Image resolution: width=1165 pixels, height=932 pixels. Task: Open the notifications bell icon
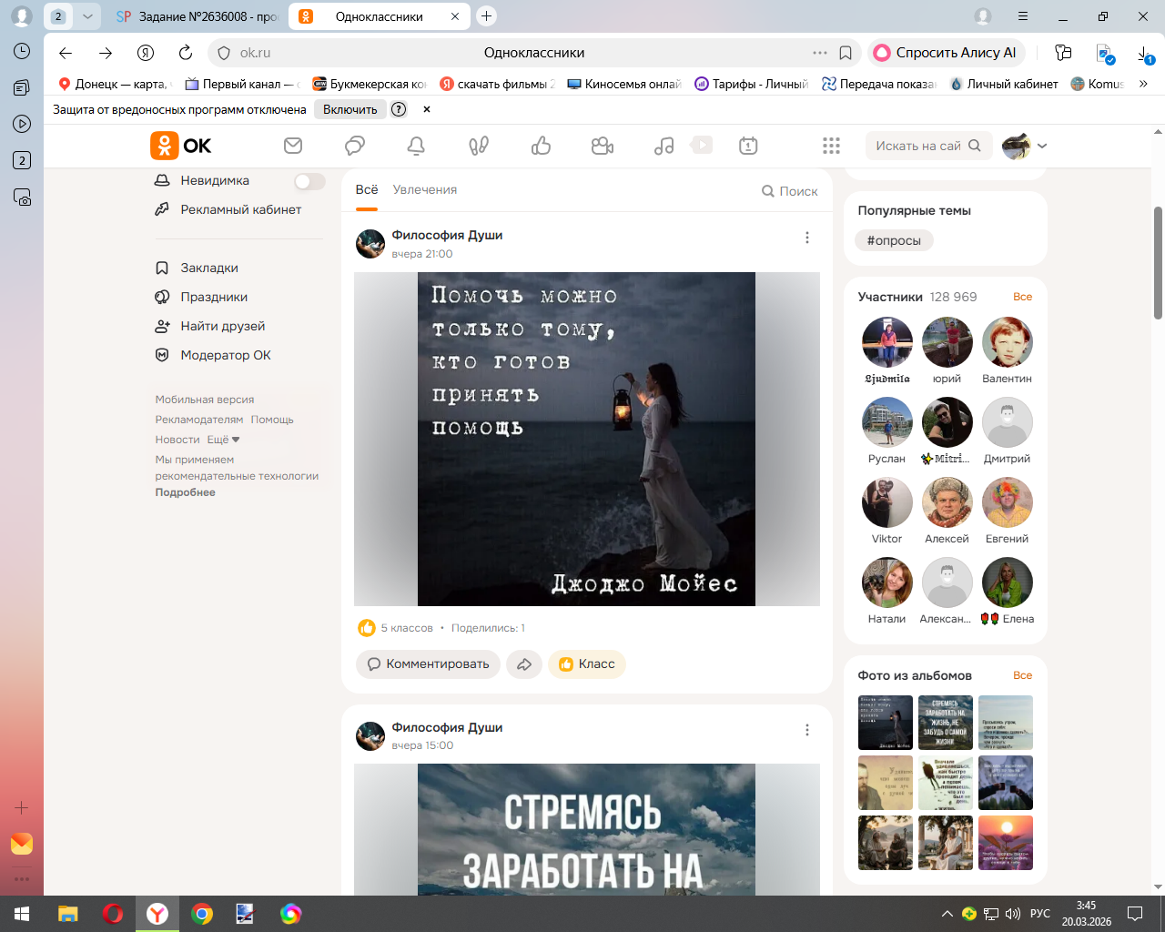pos(416,146)
